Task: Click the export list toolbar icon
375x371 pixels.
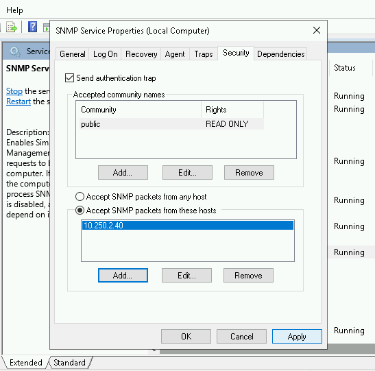Action: pyautogui.click(x=11, y=27)
